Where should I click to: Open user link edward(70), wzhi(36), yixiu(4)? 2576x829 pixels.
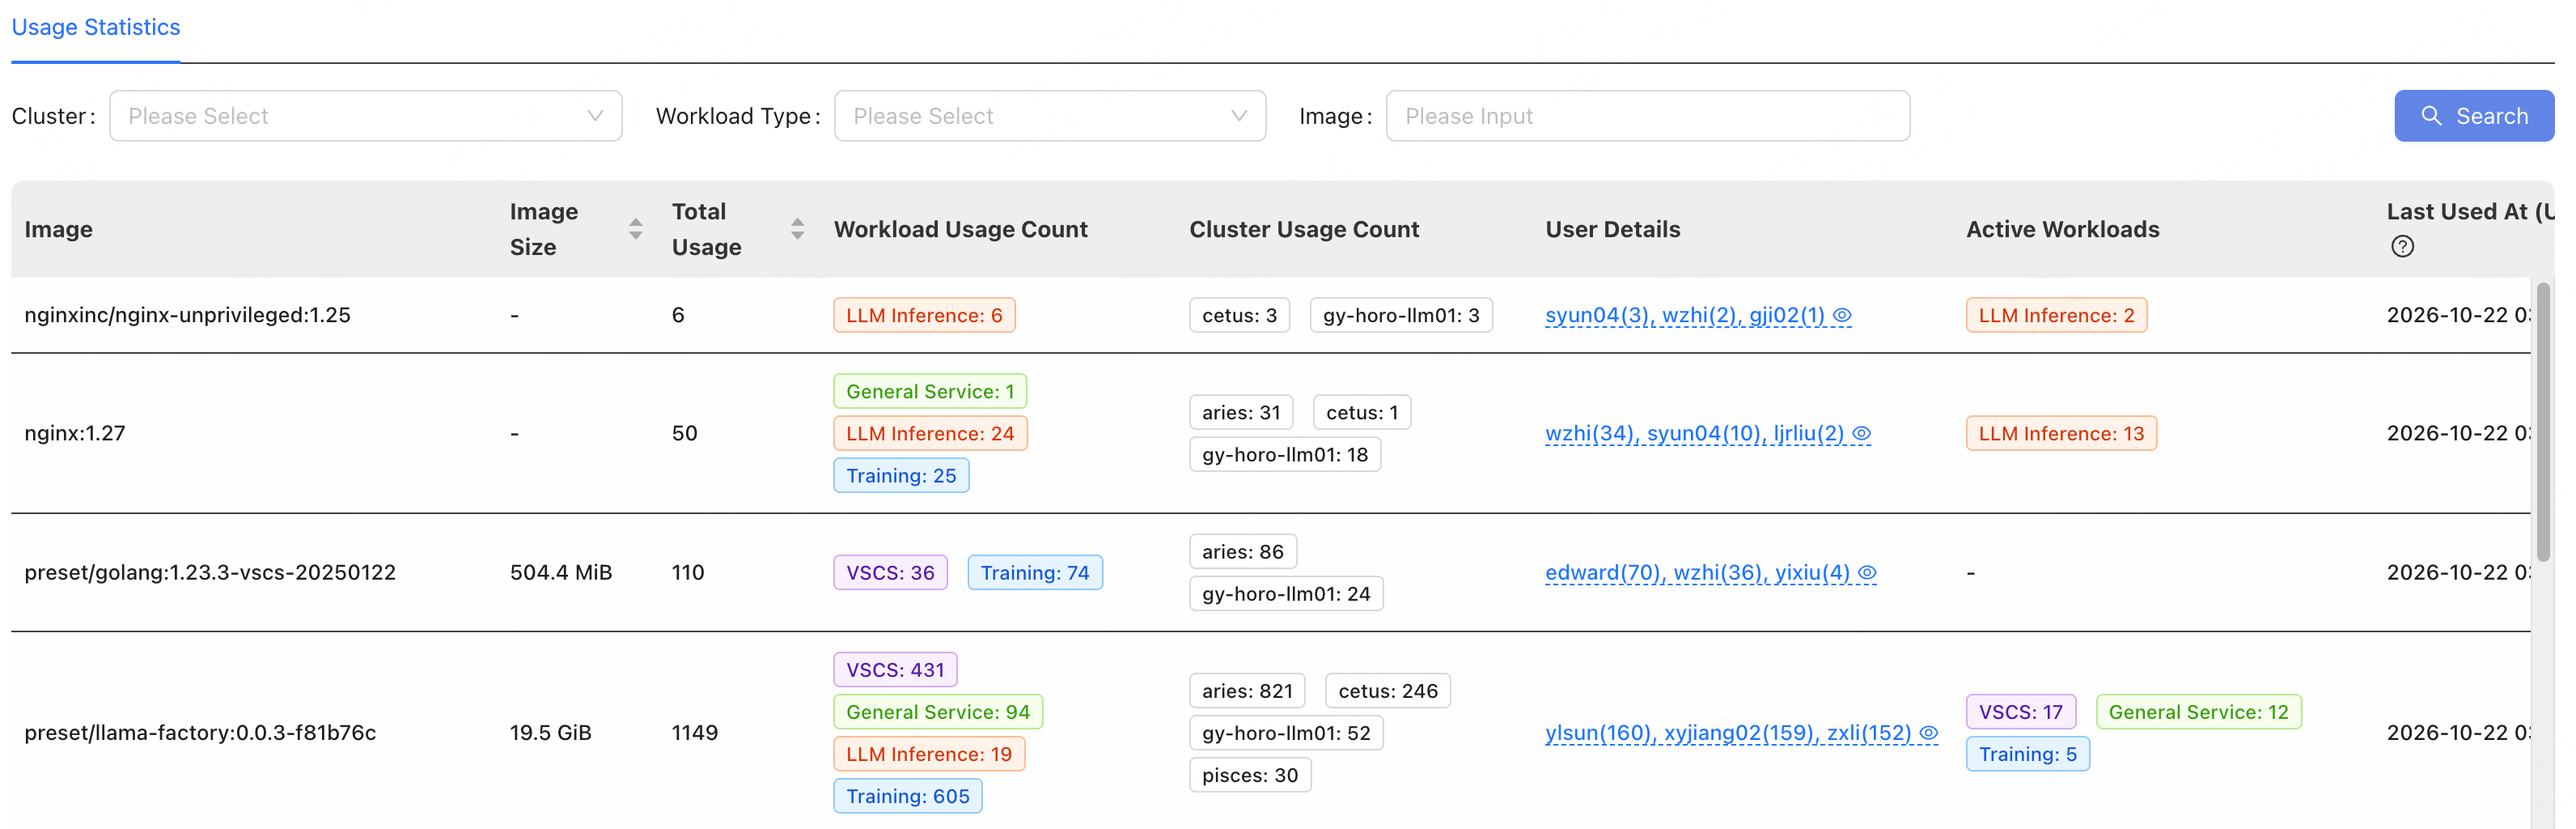(x=1698, y=572)
